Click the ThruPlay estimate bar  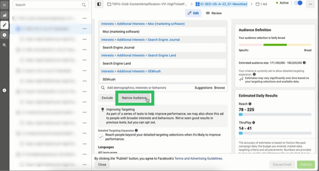click(275, 133)
